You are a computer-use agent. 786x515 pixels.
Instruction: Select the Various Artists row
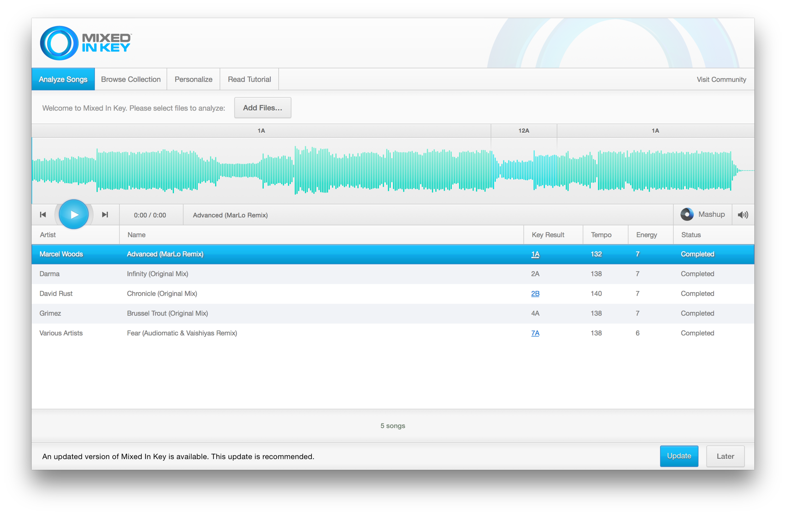tap(393, 333)
